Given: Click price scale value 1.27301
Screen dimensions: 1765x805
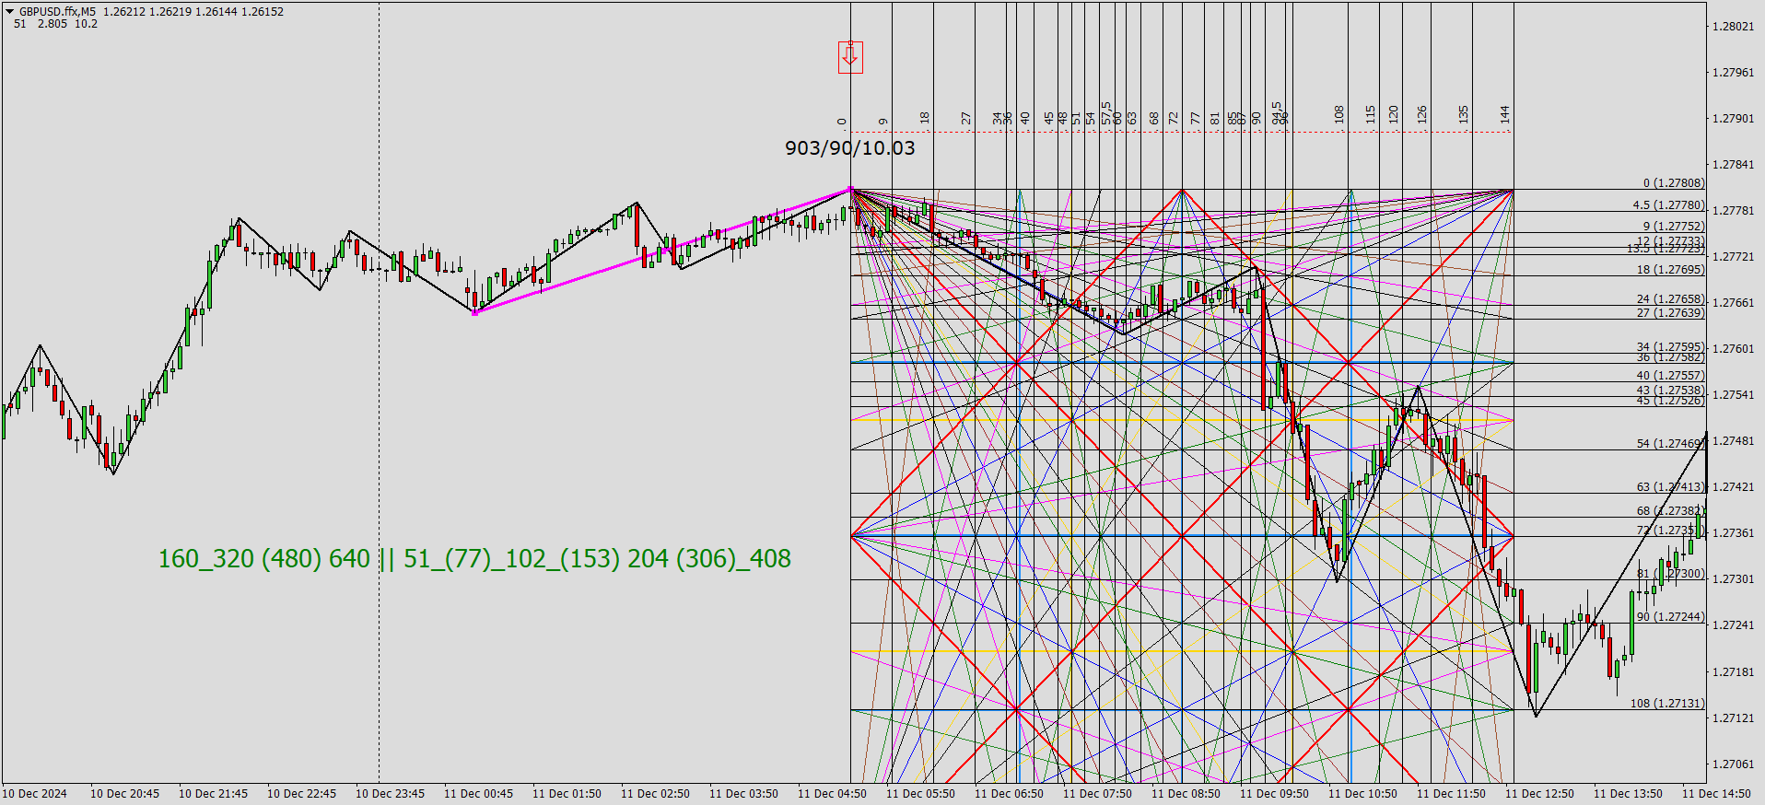Looking at the screenshot, I should (x=1734, y=579).
